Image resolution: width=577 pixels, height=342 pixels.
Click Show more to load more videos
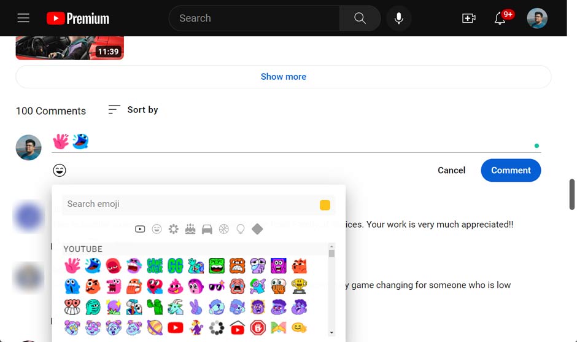click(283, 77)
